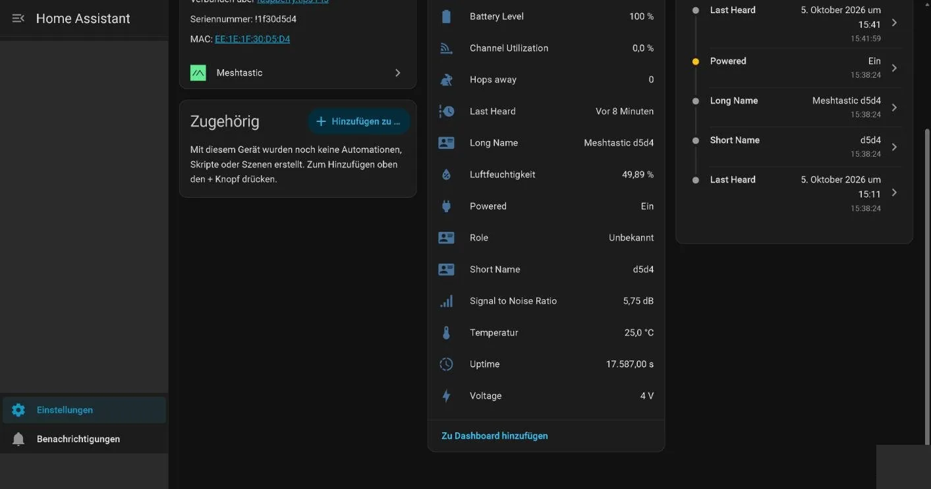931x489 pixels.
Task: Expand the Meshtastic integration entry chevron
Action: coord(398,72)
